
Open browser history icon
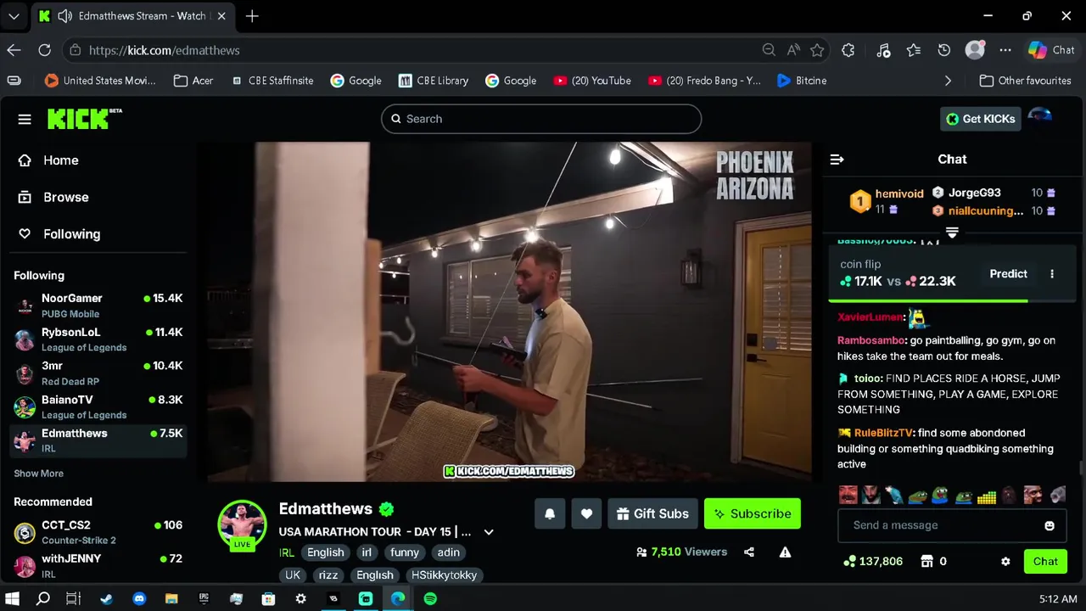pyautogui.click(x=943, y=50)
